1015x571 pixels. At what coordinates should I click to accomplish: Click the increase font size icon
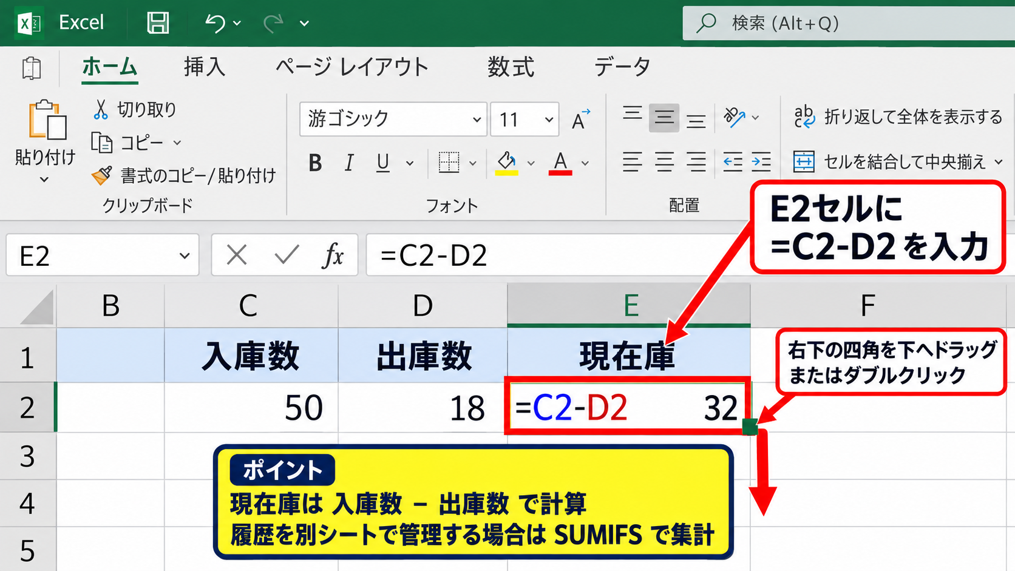point(580,119)
